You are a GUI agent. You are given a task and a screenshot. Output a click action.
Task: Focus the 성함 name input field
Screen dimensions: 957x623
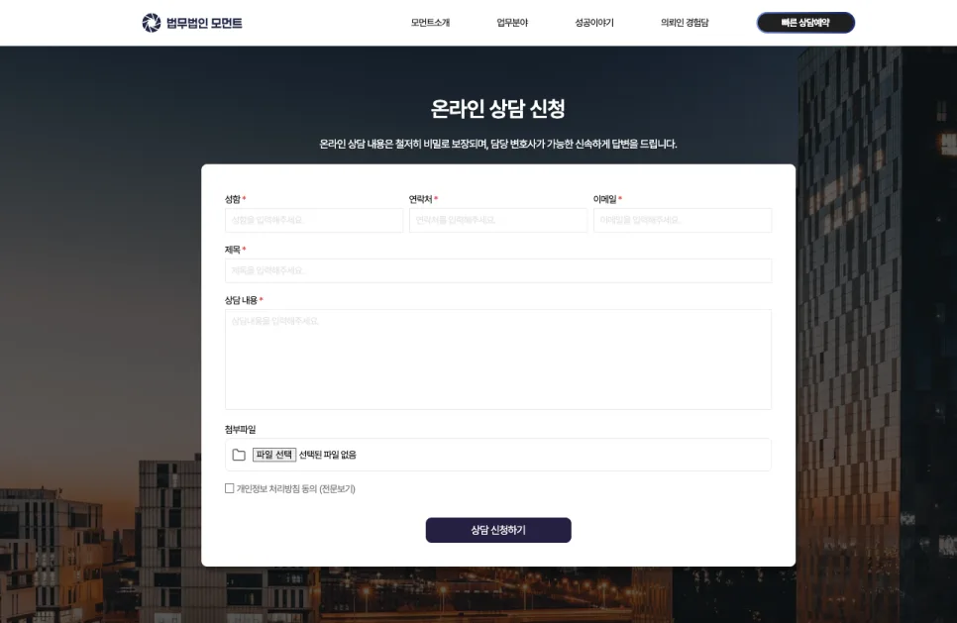click(x=314, y=220)
